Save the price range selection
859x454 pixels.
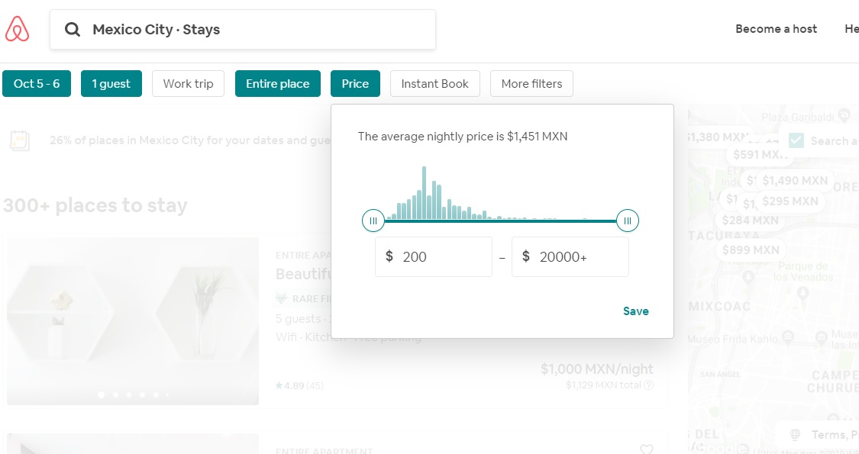(635, 311)
